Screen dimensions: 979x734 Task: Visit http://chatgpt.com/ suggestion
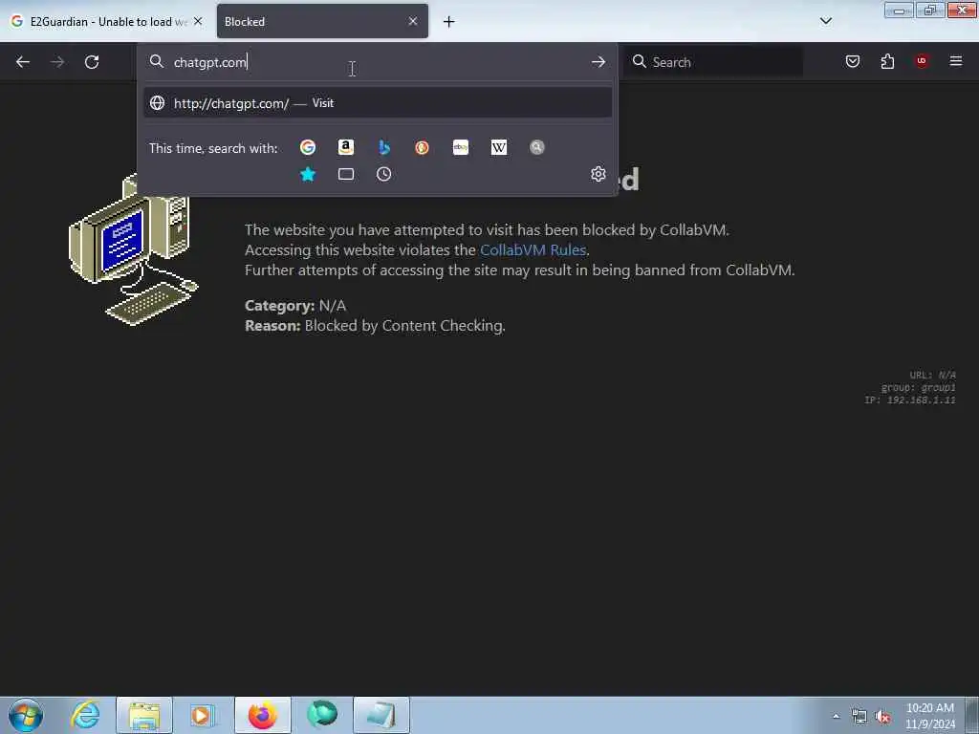click(x=377, y=103)
